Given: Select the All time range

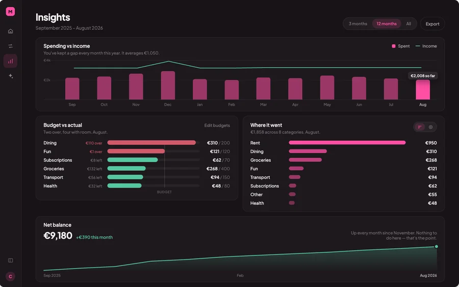Looking at the screenshot, I should click(x=409, y=23).
